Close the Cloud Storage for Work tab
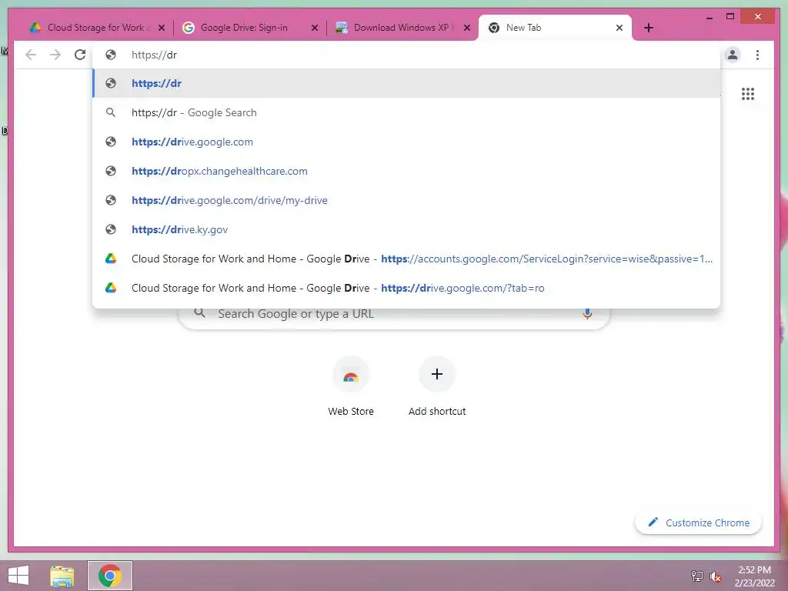 coord(162,28)
